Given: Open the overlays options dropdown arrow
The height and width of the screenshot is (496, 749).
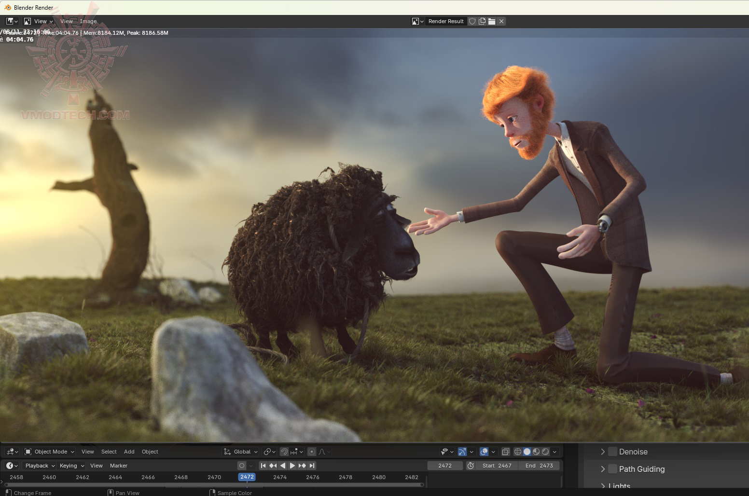Looking at the screenshot, I should 493,452.
